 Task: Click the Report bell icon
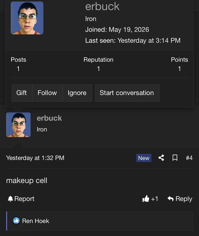tap(10, 199)
